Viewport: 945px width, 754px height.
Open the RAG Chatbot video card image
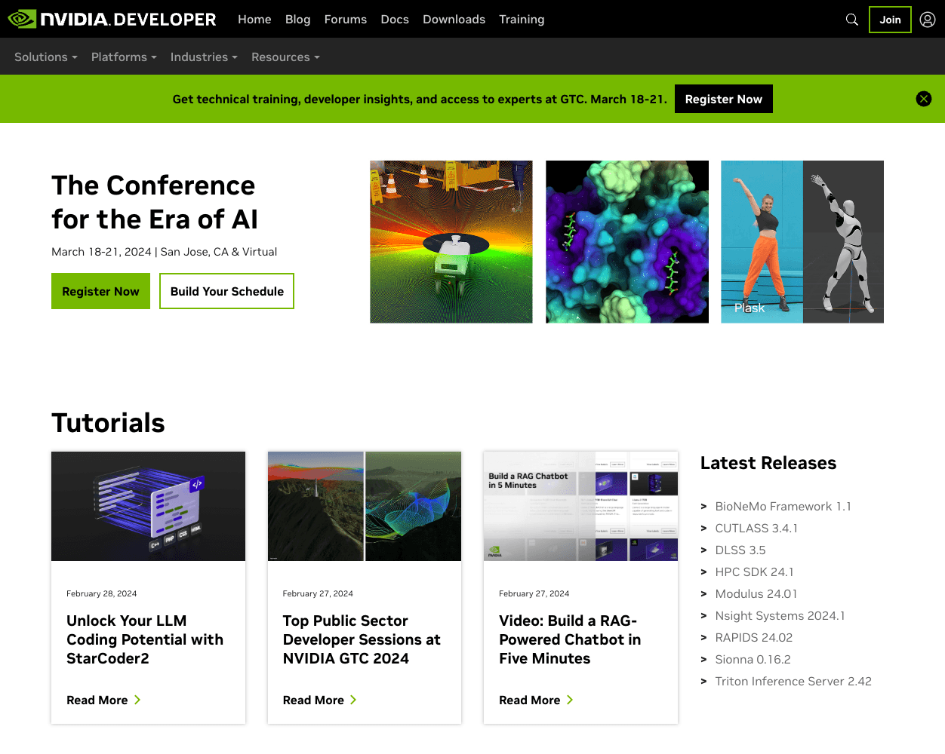[x=580, y=506]
